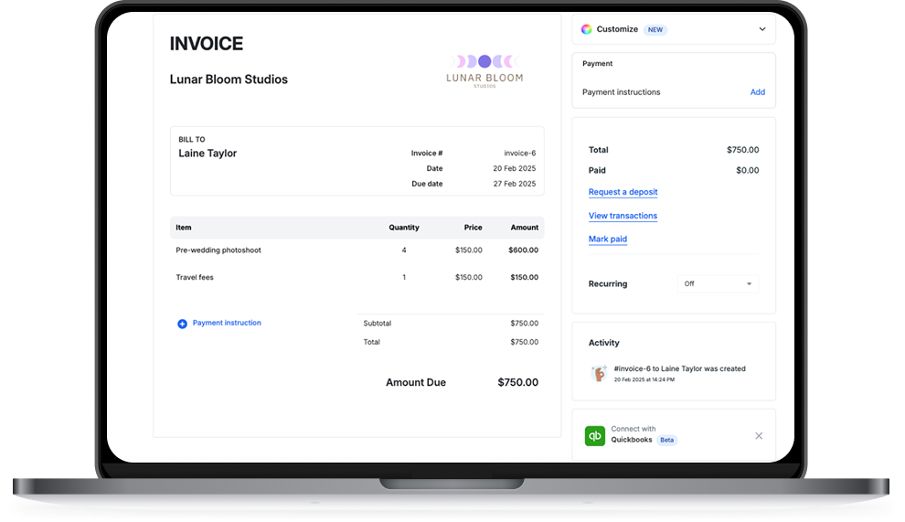Expand the Customize panel chevron

[x=762, y=29]
